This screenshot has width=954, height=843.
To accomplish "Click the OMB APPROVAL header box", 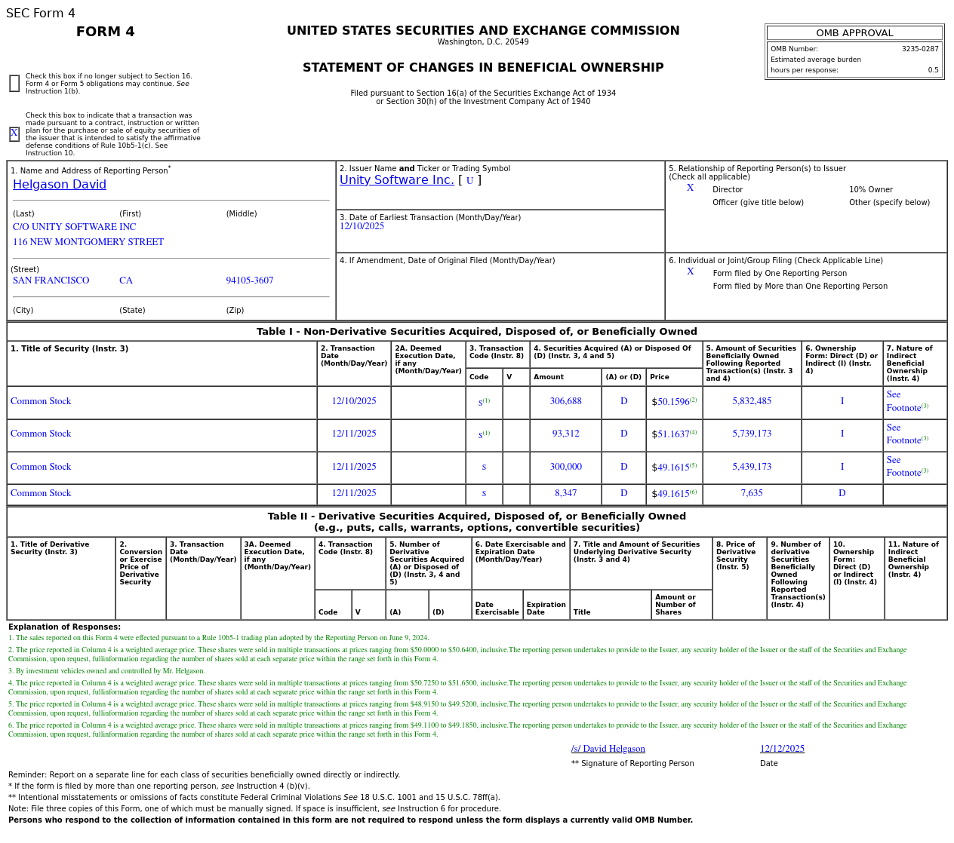I will pos(854,33).
